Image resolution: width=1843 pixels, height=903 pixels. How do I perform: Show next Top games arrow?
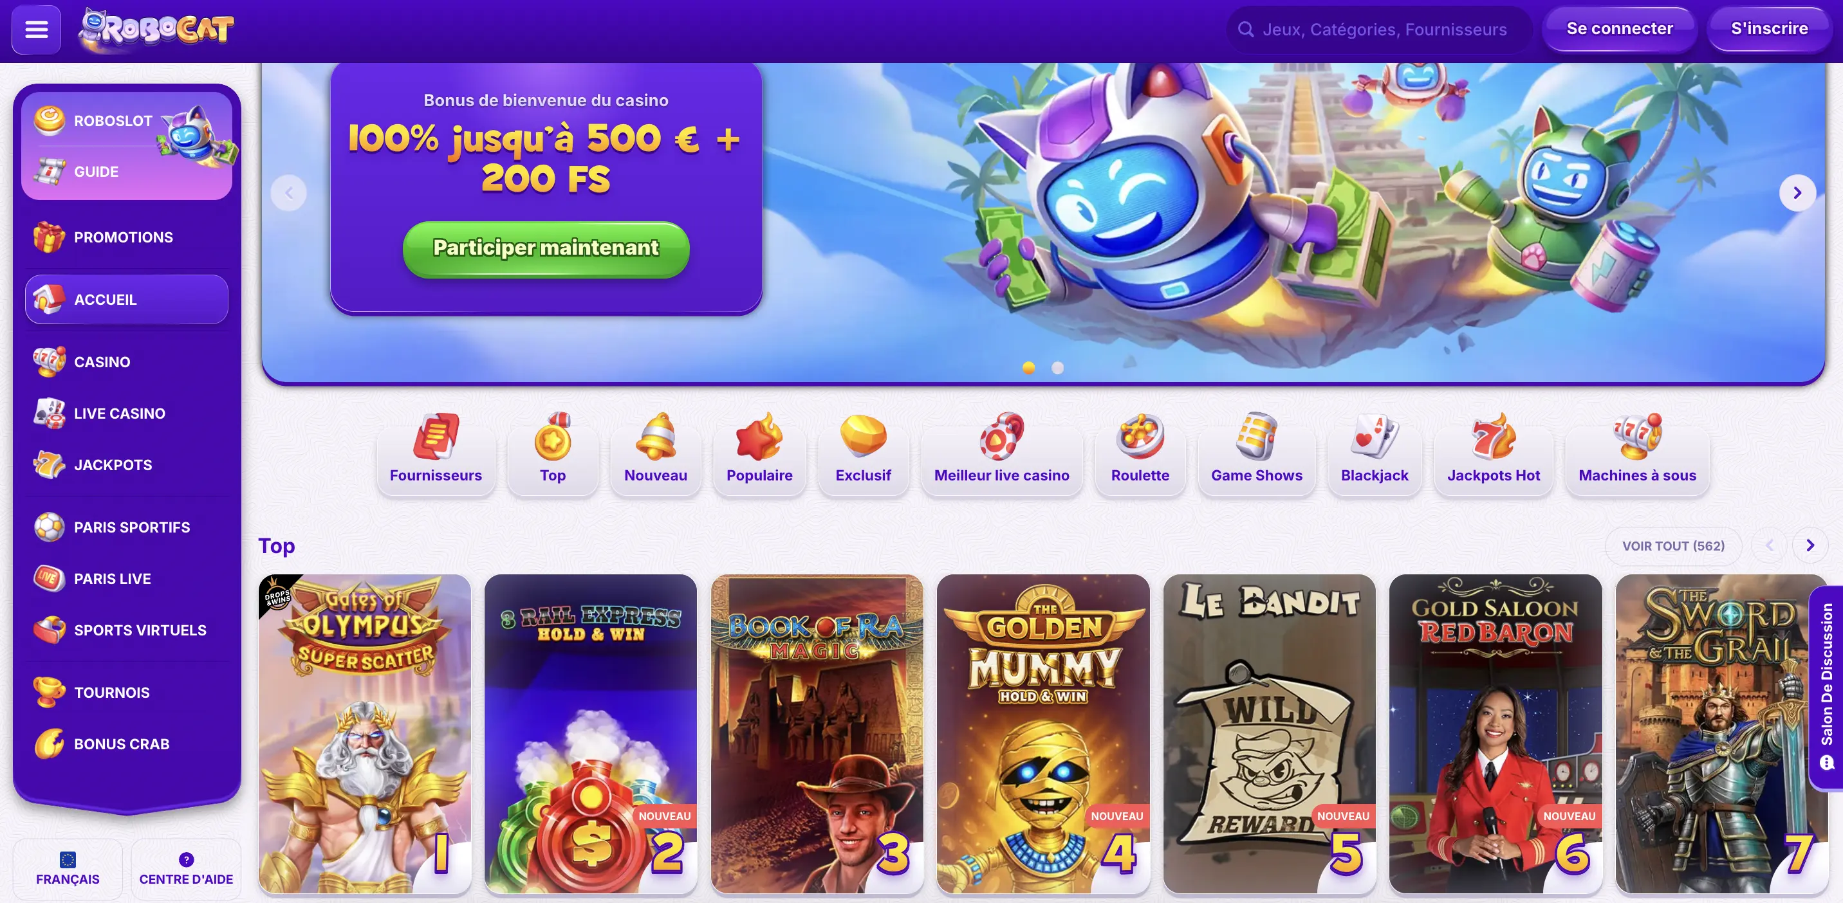[1810, 545]
